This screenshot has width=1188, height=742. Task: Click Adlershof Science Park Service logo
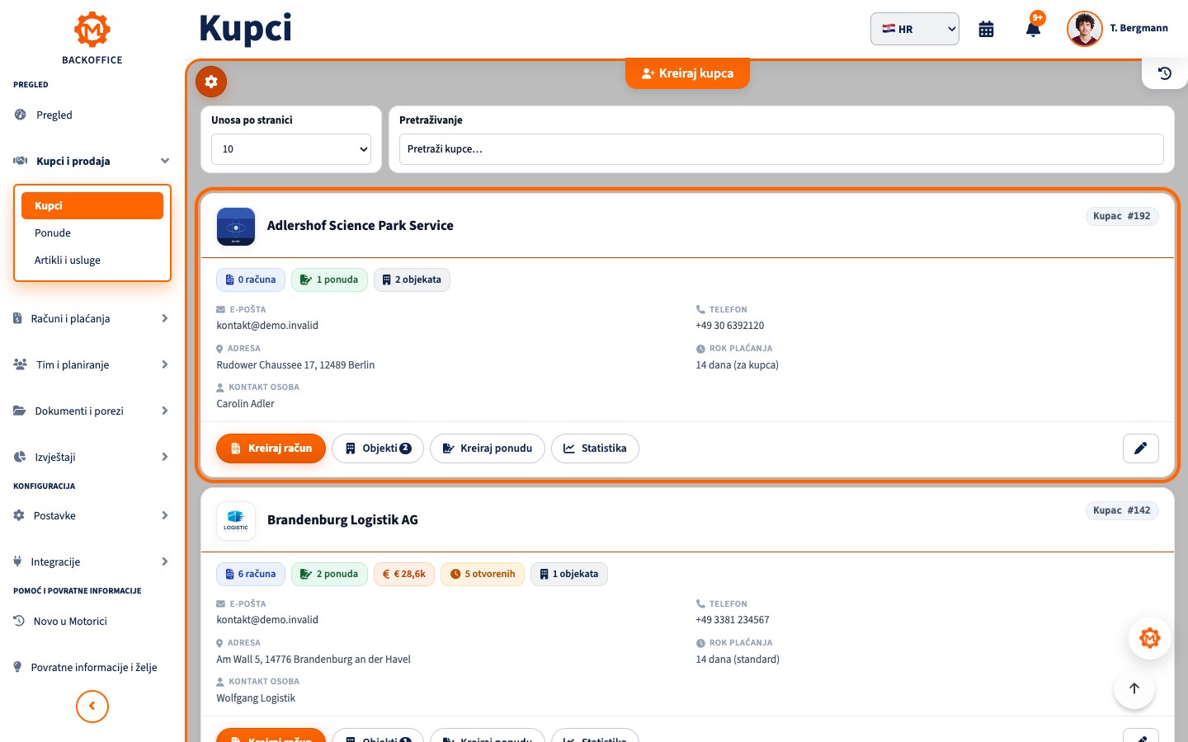tap(236, 226)
